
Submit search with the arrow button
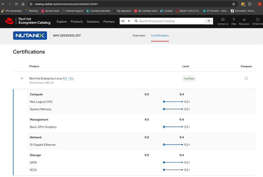click(x=209, y=21)
